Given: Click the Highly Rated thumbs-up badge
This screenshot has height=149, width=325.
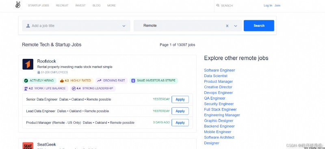Looking at the screenshot, I should point(76,80).
